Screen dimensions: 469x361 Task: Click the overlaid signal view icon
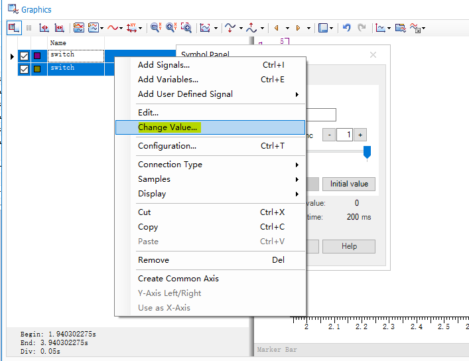coord(94,28)
